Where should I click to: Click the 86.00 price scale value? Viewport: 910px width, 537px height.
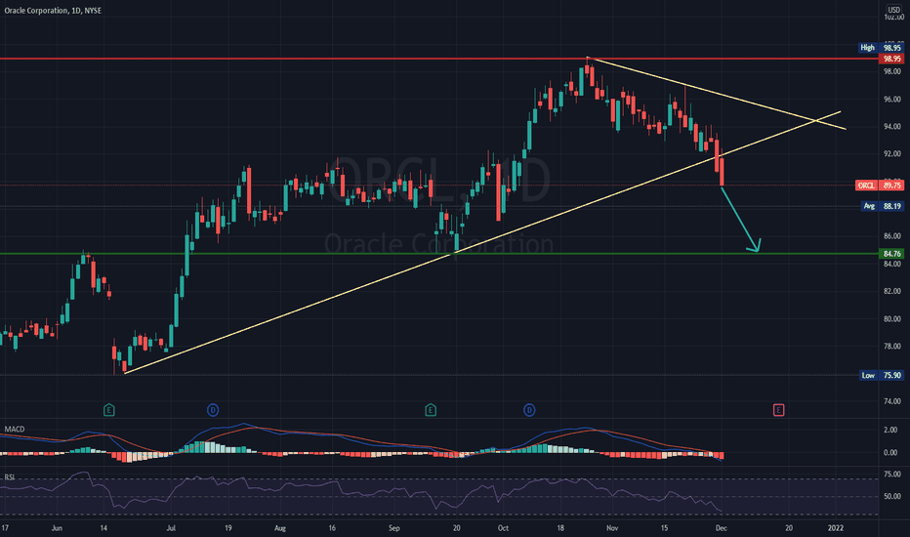(891, 236)
